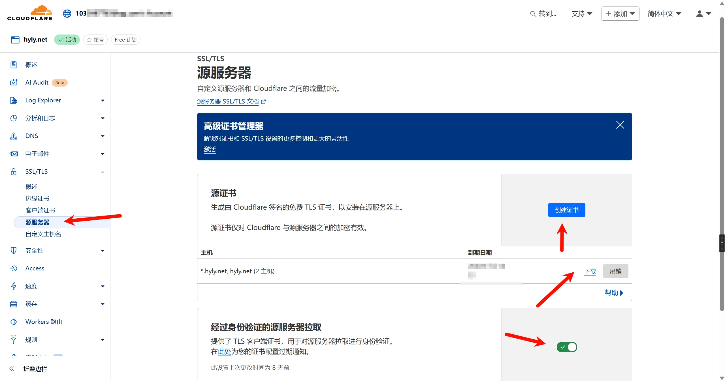The height and width of the screenshot is (381, 725).
Task: Open the user profile icon menu
Action: tap(703, 14)
